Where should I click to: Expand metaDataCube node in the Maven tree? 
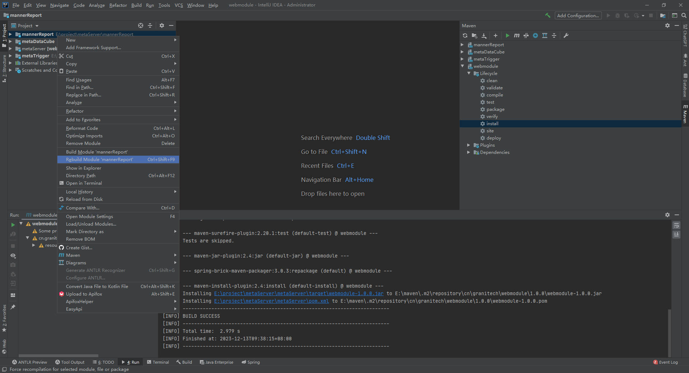pos(462,52)
